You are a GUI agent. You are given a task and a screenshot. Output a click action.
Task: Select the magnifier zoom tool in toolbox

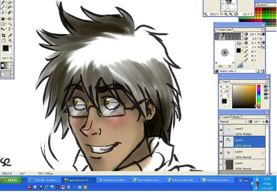pos(10,41)
